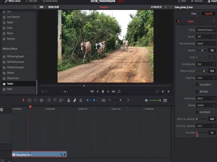The height and width of the screenshot is (162, 217).
Task: Toggle the position lock icon
Action: [81, 100]
